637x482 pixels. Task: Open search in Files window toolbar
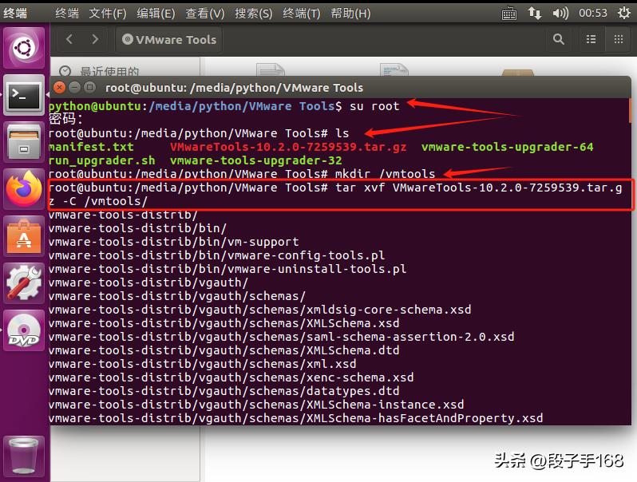(559, 39)
